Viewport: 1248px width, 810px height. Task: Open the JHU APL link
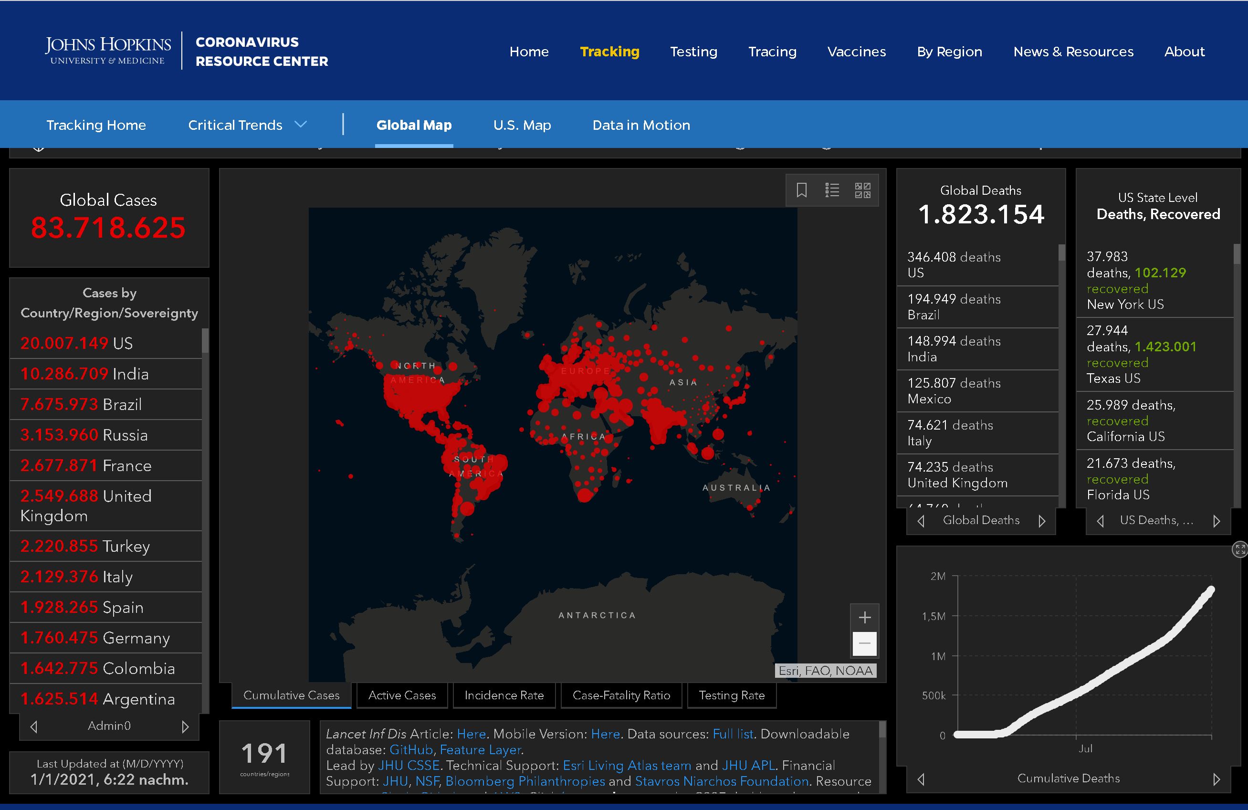pos(749,766)
